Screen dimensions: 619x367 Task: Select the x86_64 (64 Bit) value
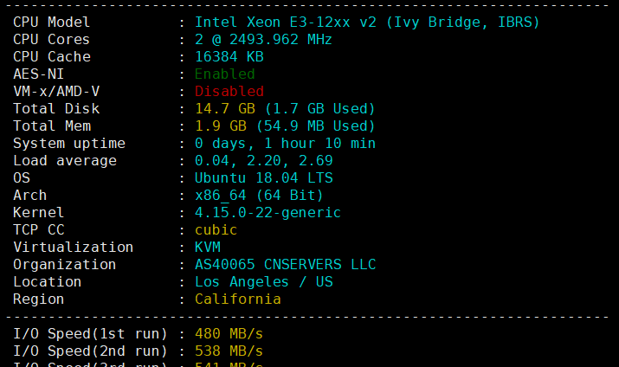click(x=259, y=196)
